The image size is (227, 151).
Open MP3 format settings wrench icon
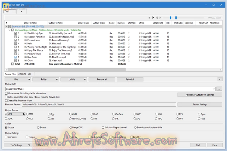24,114
